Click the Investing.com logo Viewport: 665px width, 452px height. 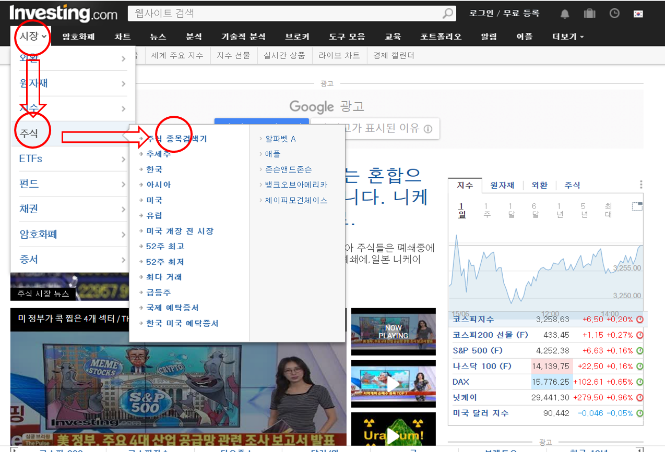point(64,14)
